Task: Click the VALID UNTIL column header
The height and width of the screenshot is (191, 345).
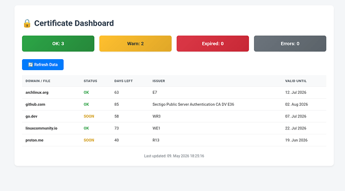Action: click(x=295, y=81)
